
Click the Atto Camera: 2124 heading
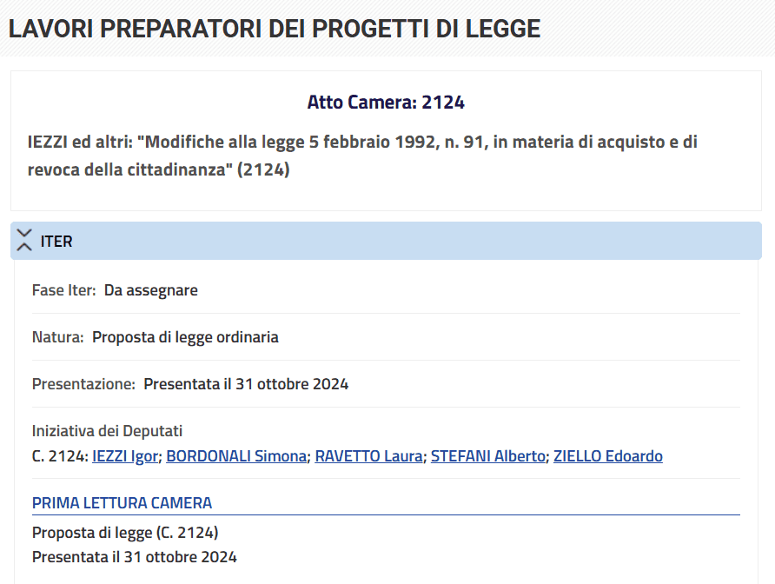(386, 103)
